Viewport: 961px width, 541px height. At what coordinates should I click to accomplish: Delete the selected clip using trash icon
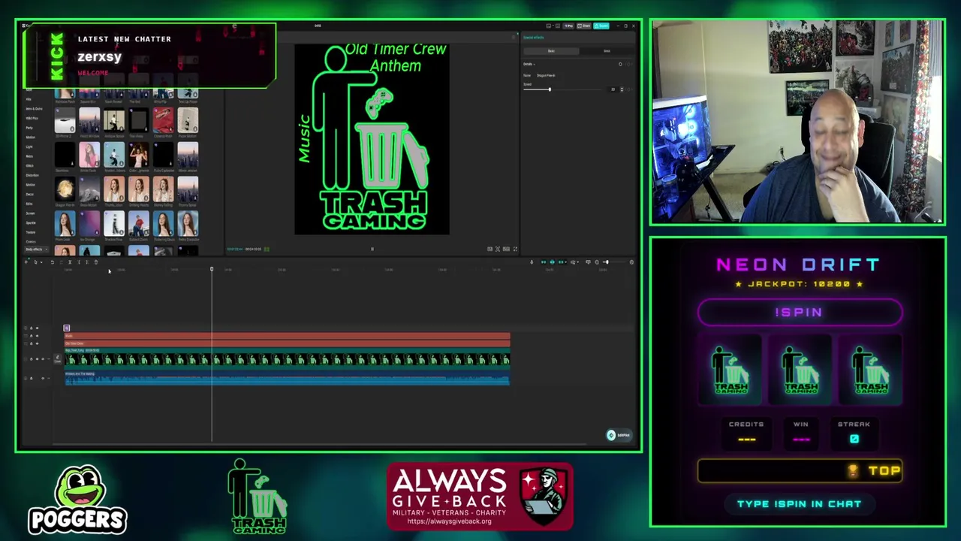(x=96, y=262)
